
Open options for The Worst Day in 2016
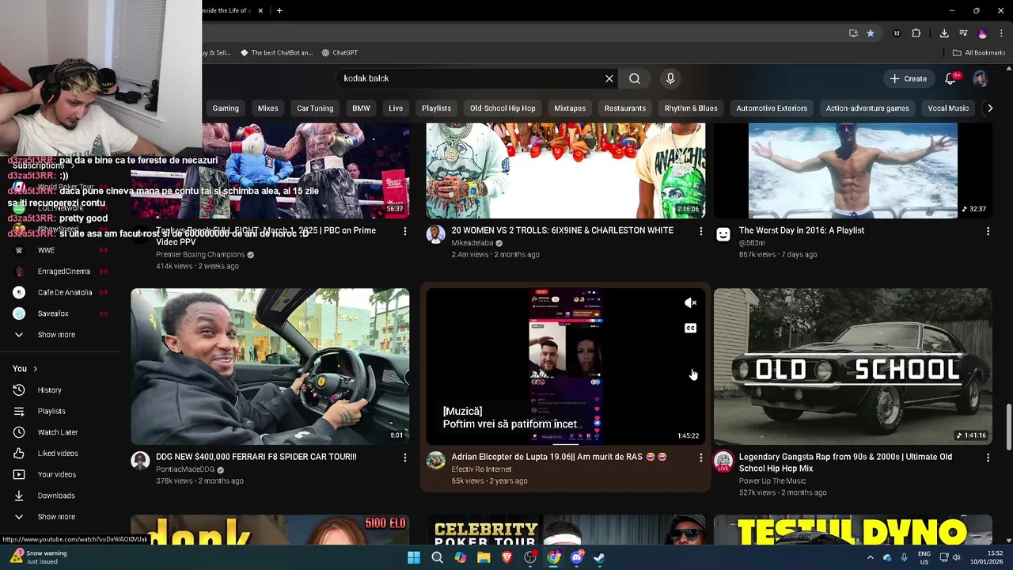(x=988, y=231)
